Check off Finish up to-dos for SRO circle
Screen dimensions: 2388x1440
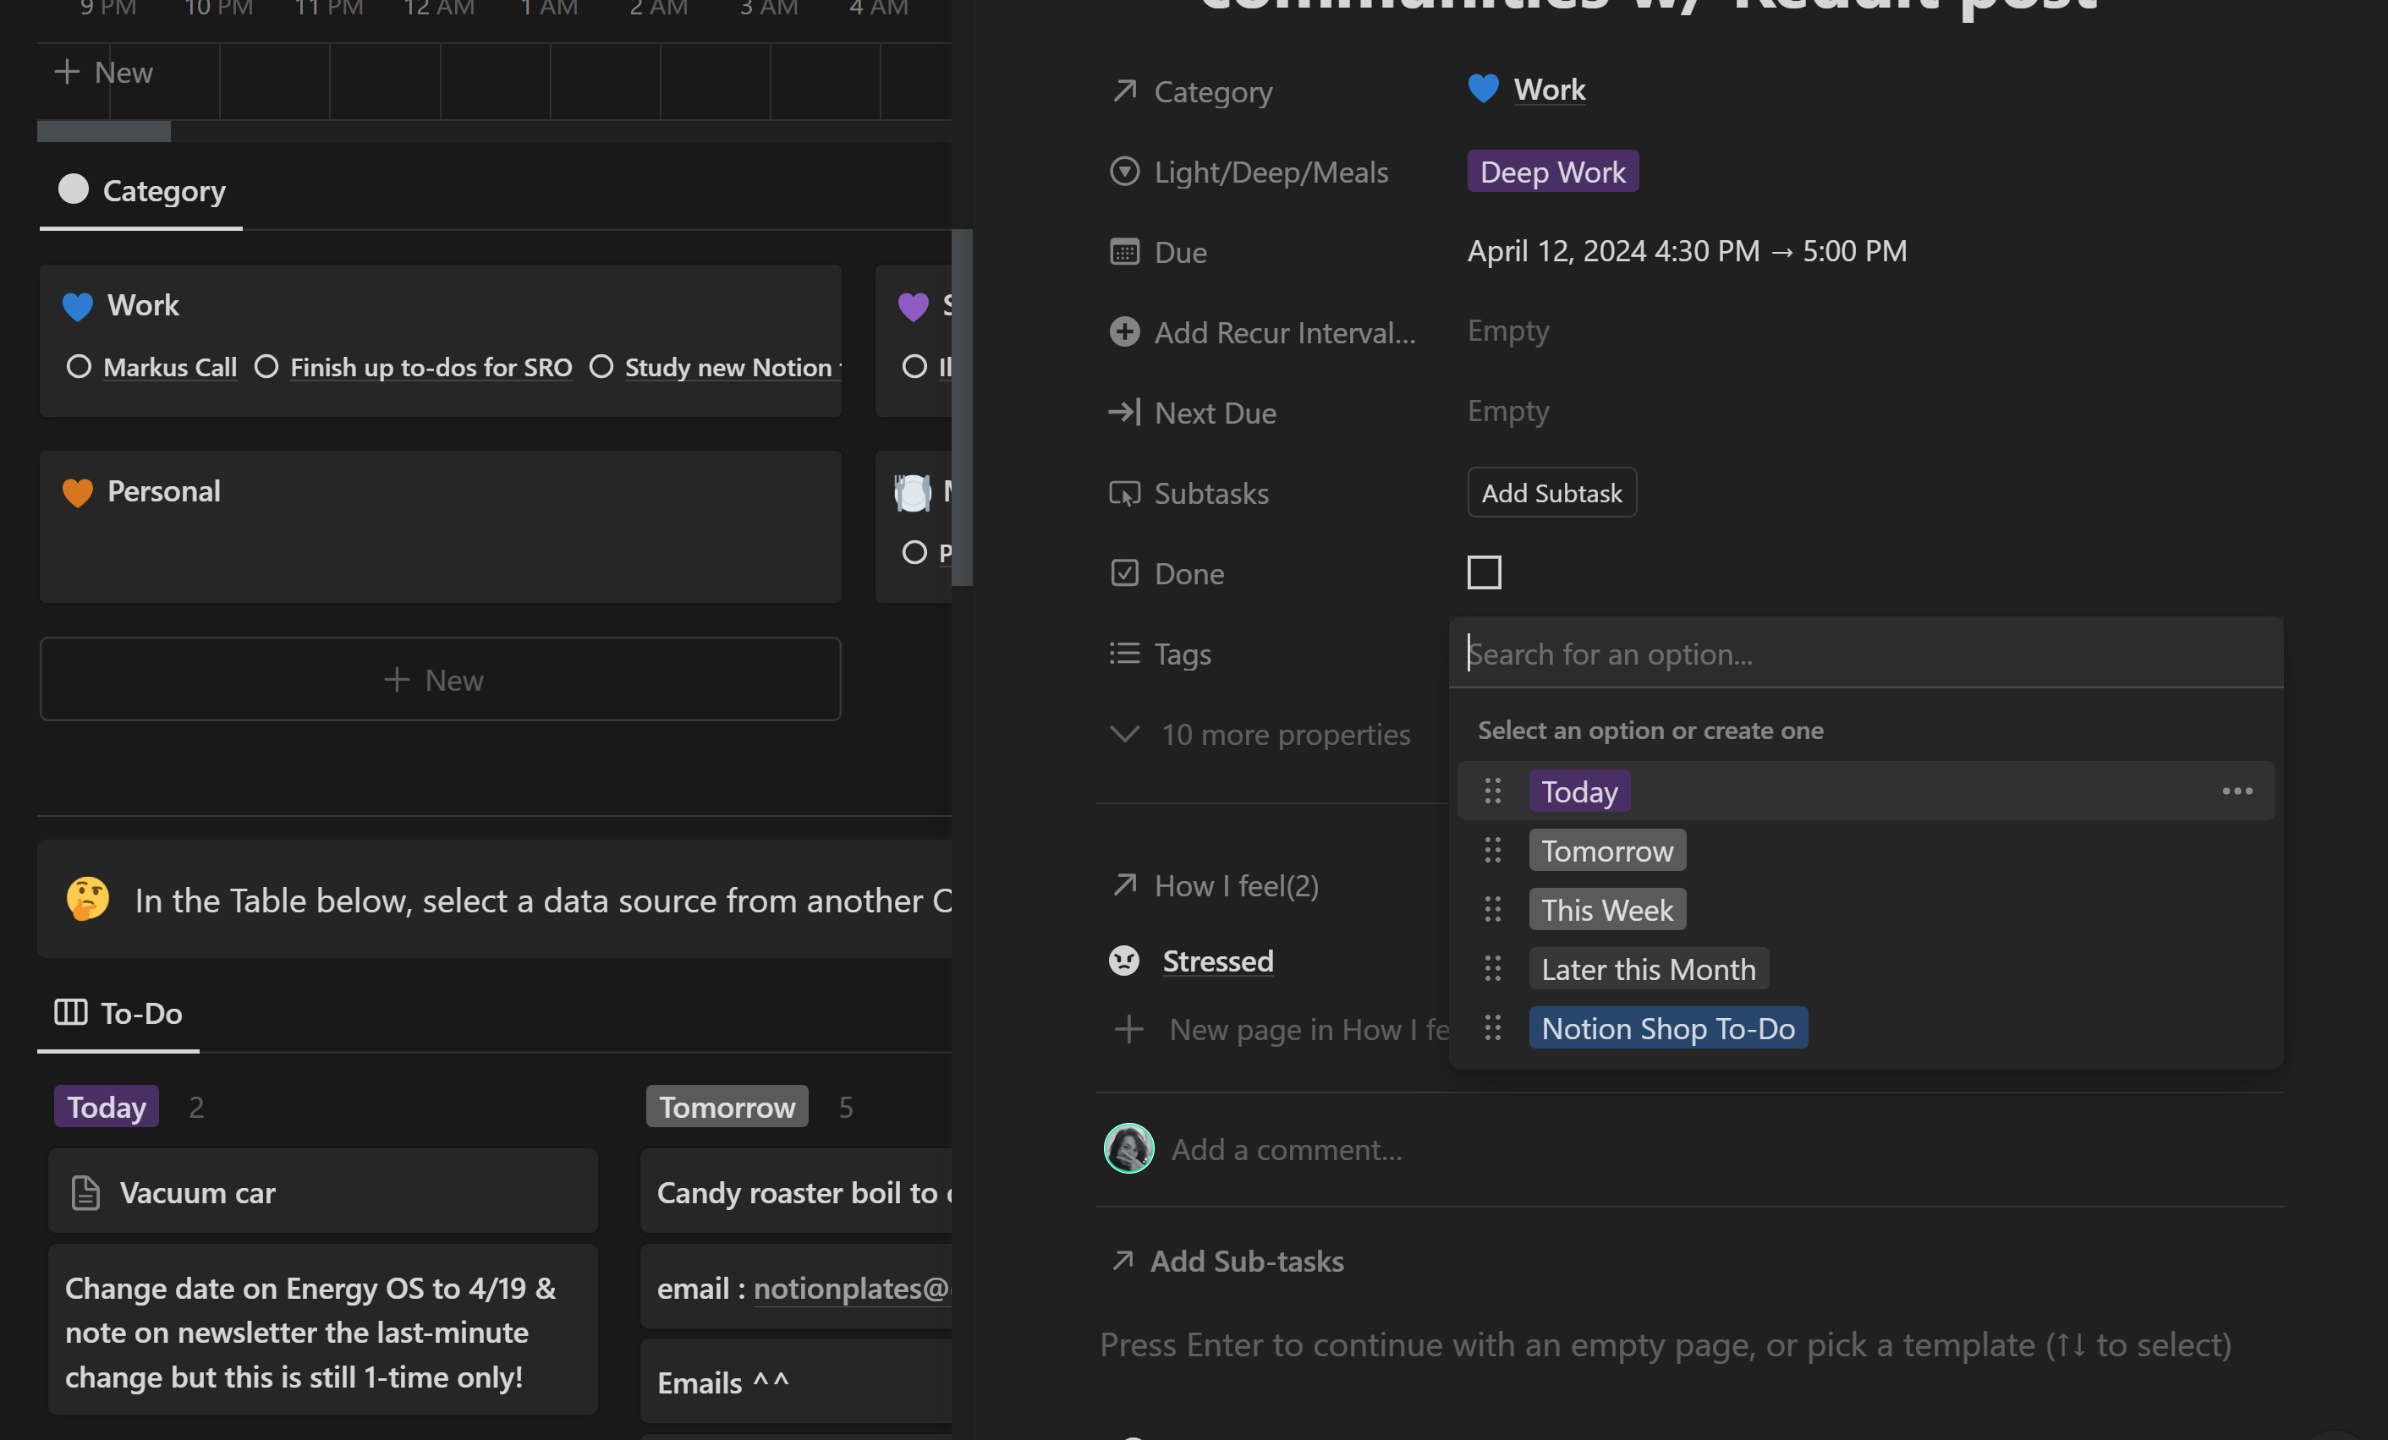coord(266,367)
